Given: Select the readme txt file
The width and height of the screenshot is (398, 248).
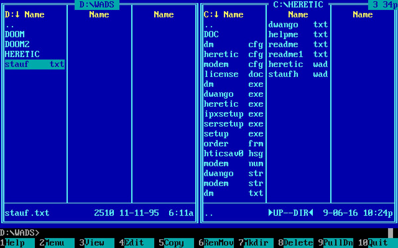Looking at the screenshot, I should [298, 44].
